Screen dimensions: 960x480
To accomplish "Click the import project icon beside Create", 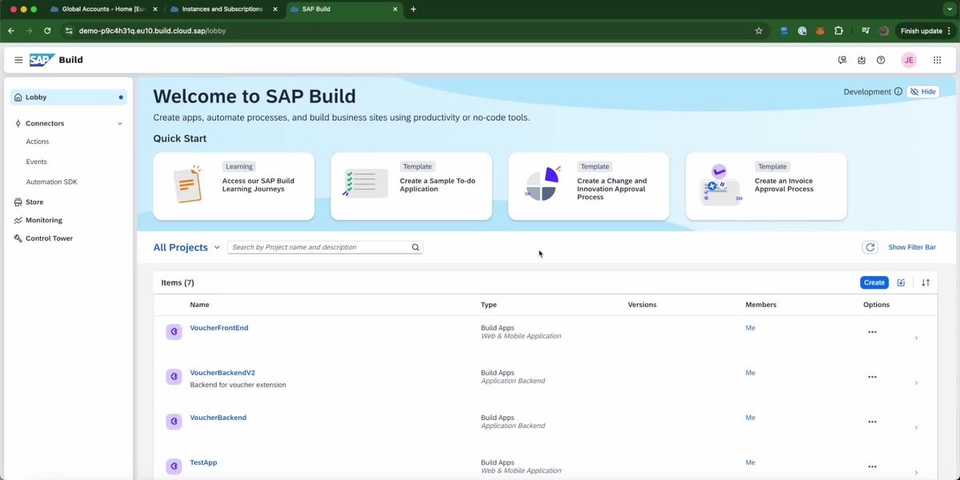I will (x=902, y=282).
